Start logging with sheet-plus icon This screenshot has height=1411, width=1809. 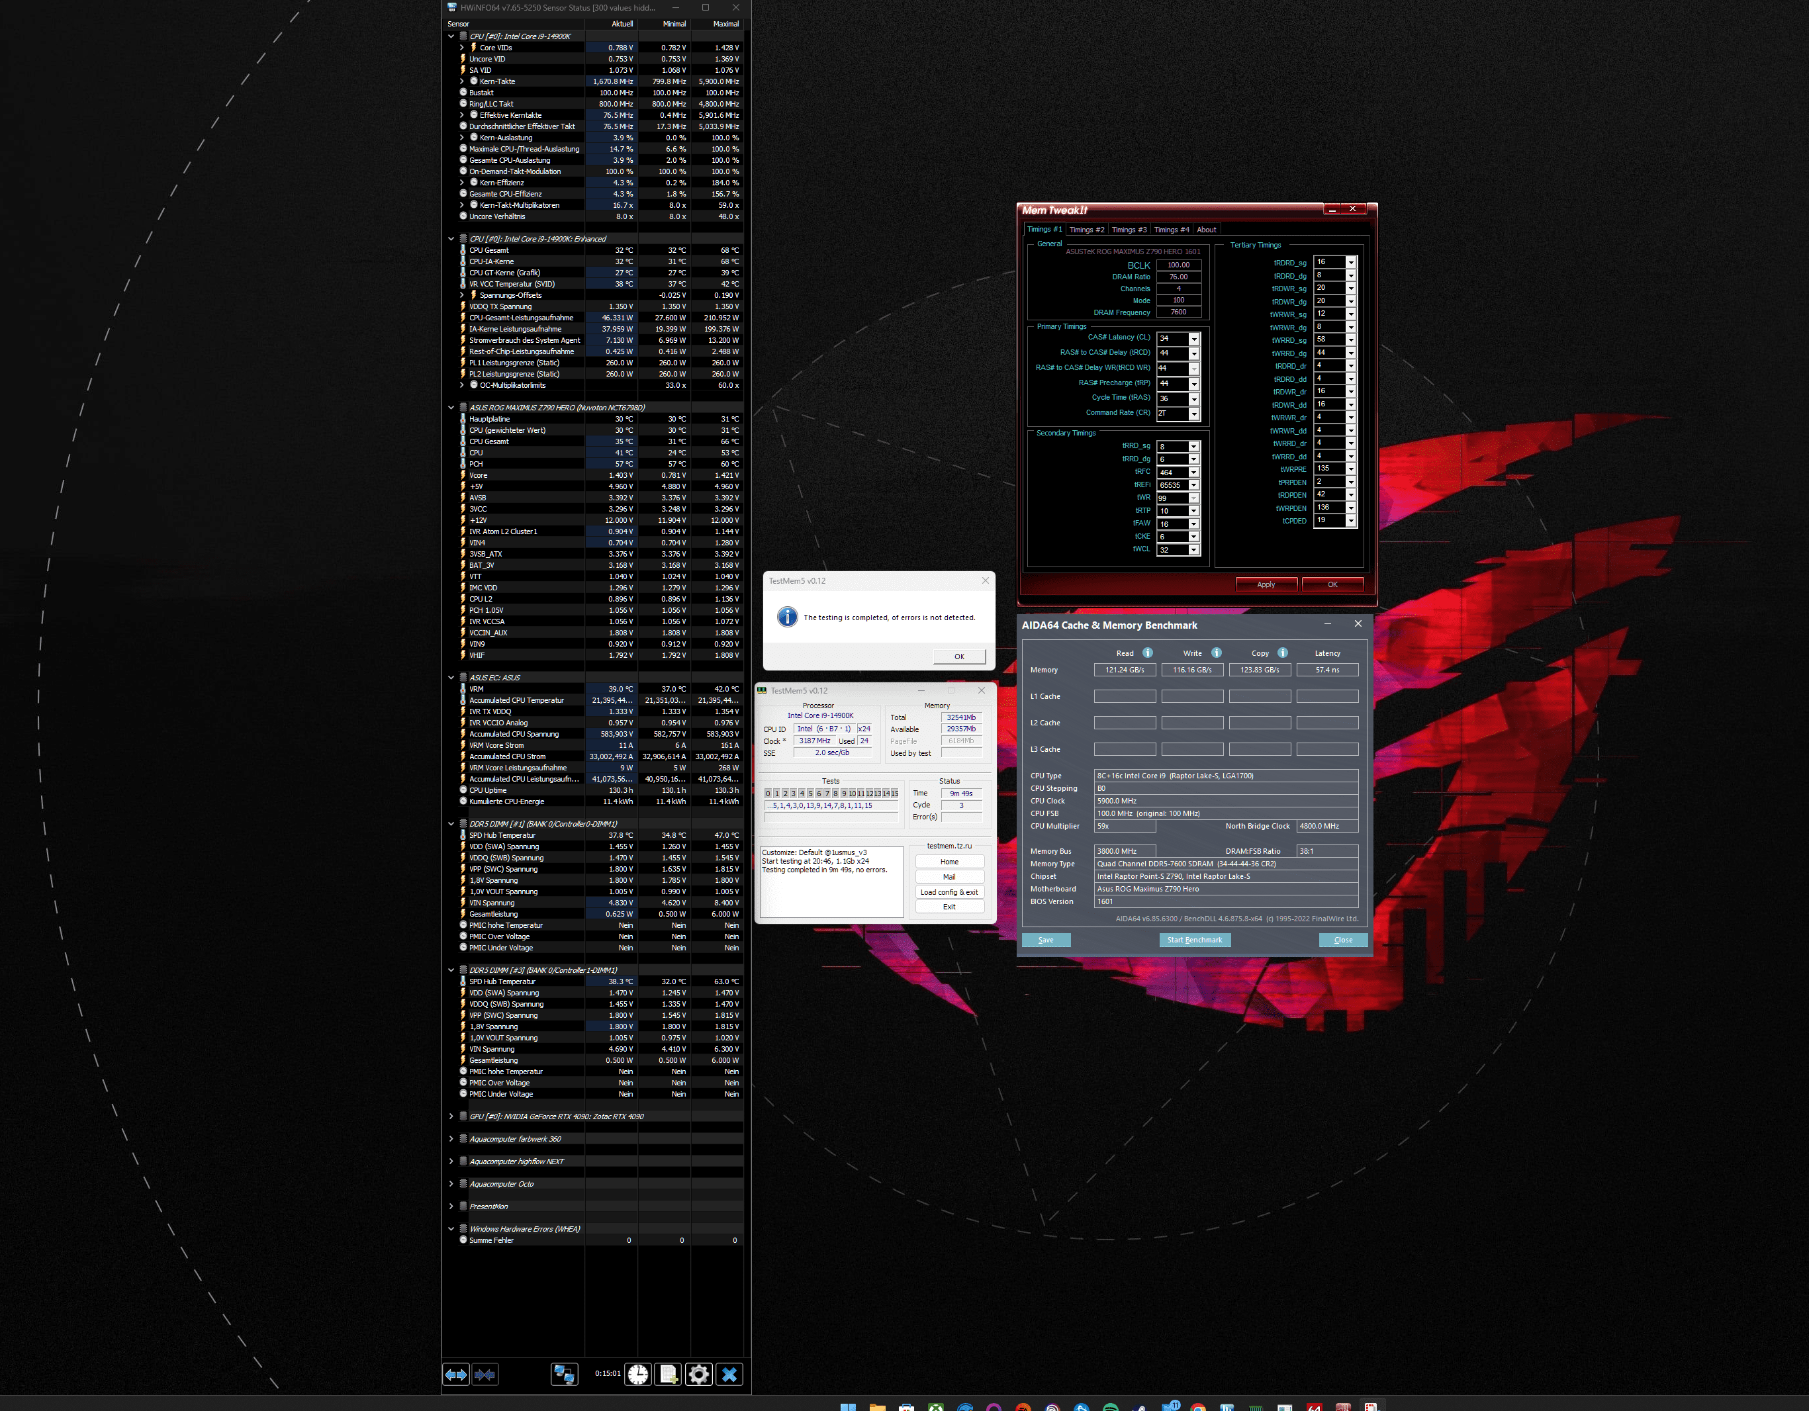[x=668, y=1375]
